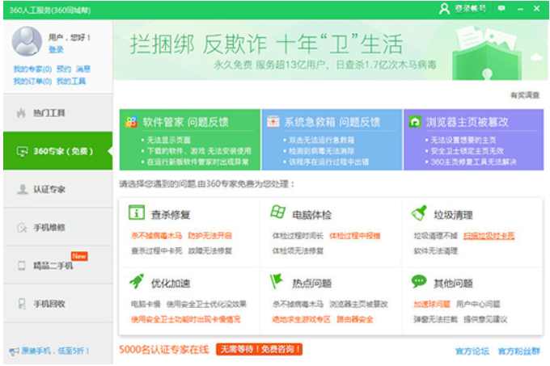Click the 查杀修复 info icon
550x366 pixels.
point(136,214)
